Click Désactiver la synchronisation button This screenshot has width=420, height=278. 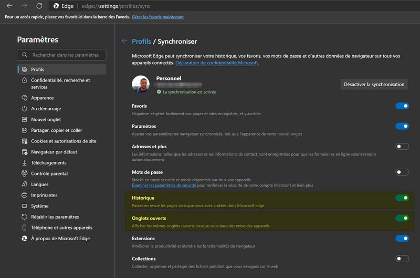tap(374, 84)
